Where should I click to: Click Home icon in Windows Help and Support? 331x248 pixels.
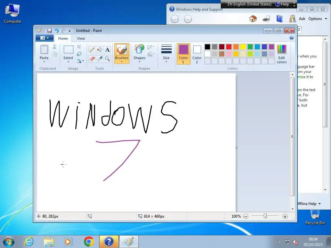pos(253,19)
